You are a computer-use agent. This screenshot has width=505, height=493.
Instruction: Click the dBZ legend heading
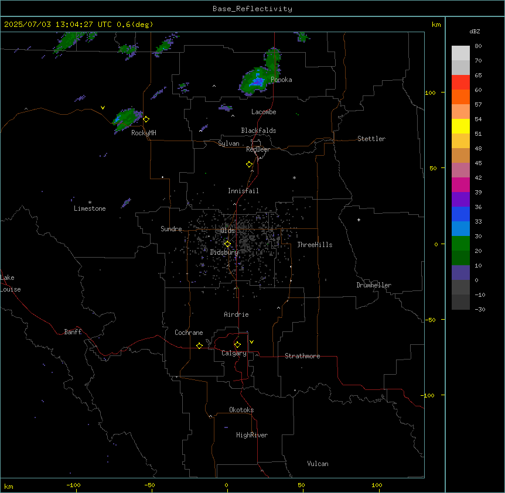tap(475, 32)
